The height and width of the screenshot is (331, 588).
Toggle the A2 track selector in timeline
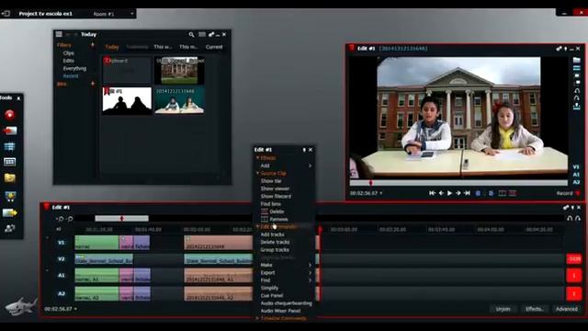tap(62, 293)
